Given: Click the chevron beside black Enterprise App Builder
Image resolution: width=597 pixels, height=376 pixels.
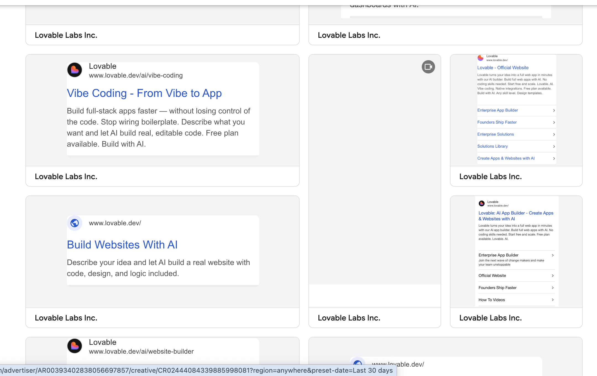Looking at the screenshot, I should pos(553,255).
